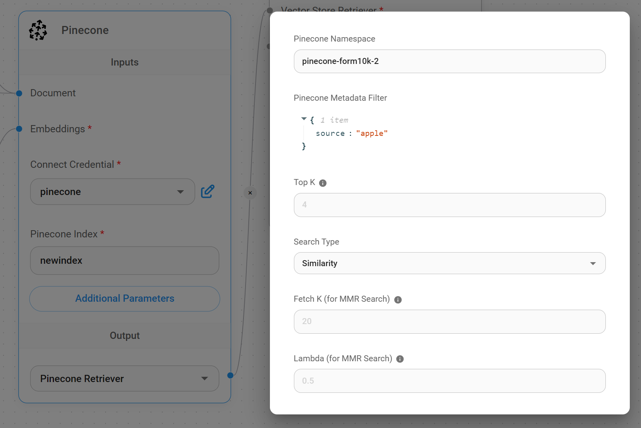Open the Connect Credential dropdown
The image size is (641, 428).
point(112,192)
